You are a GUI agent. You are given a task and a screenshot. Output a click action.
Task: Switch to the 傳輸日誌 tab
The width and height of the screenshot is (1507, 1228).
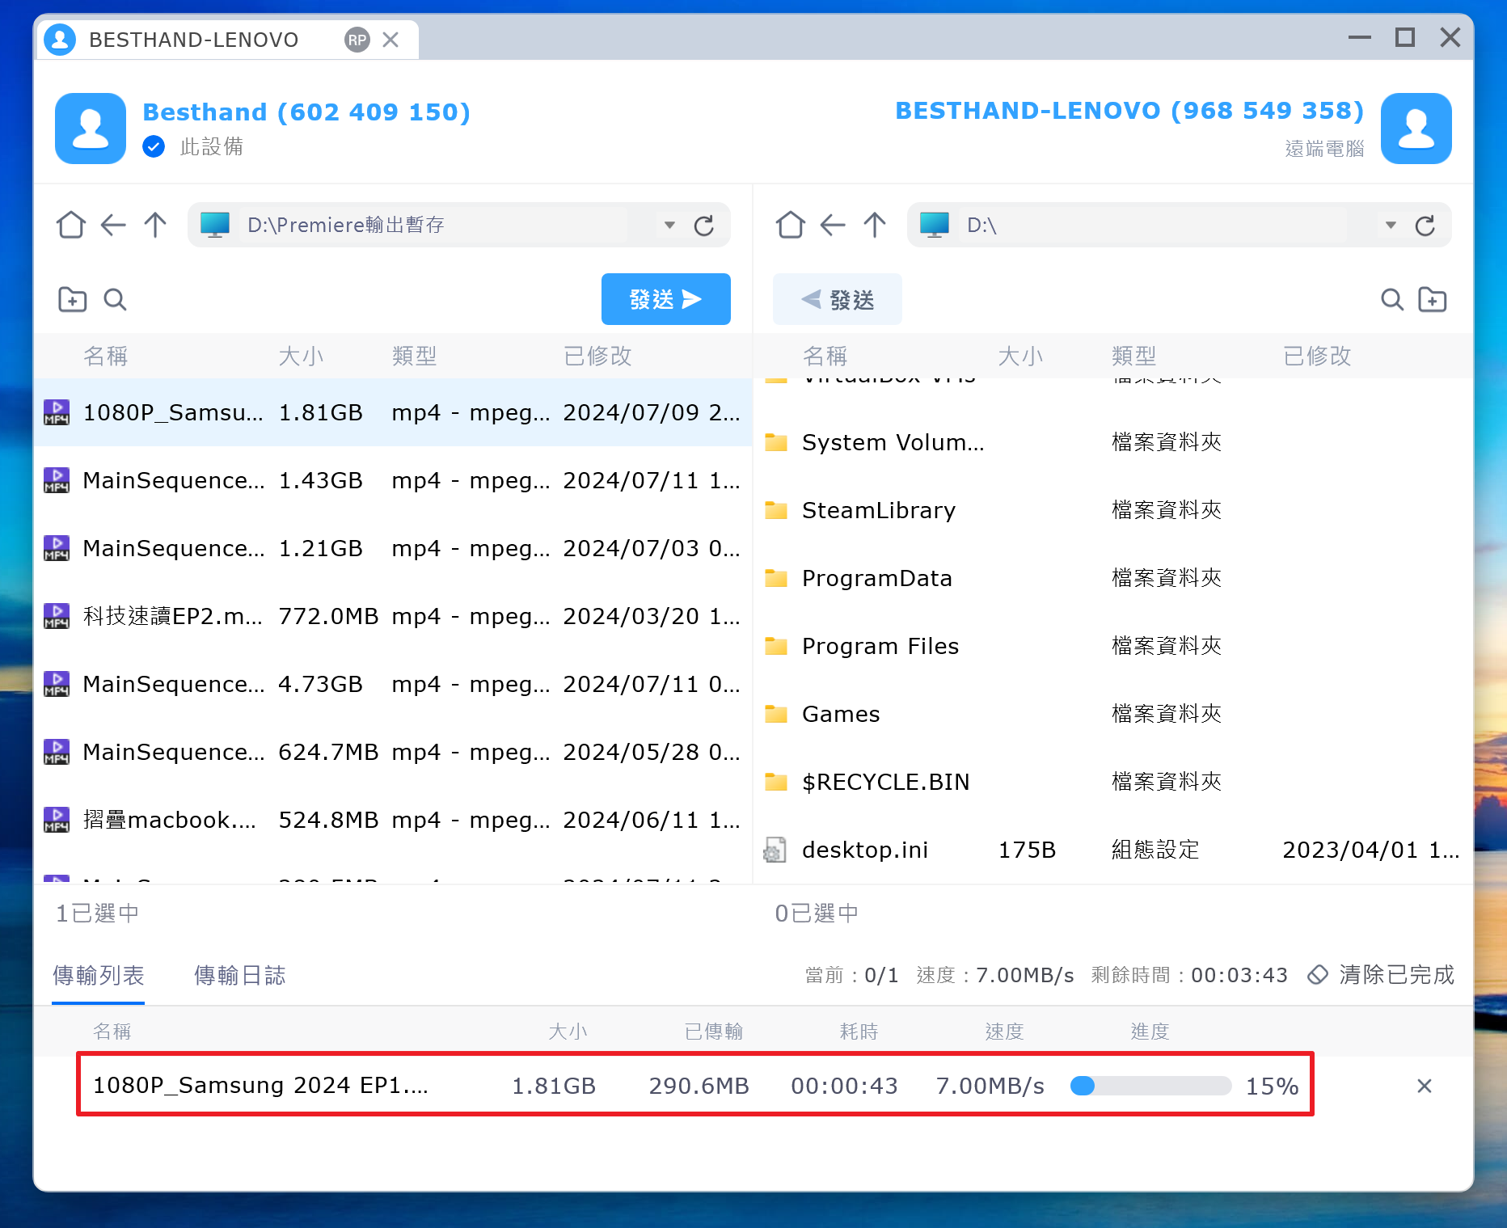[239, 976]
